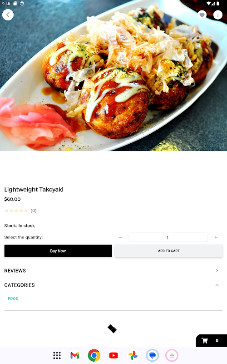Tap the back arrow button
227x364 pixels.
(8, 15)
